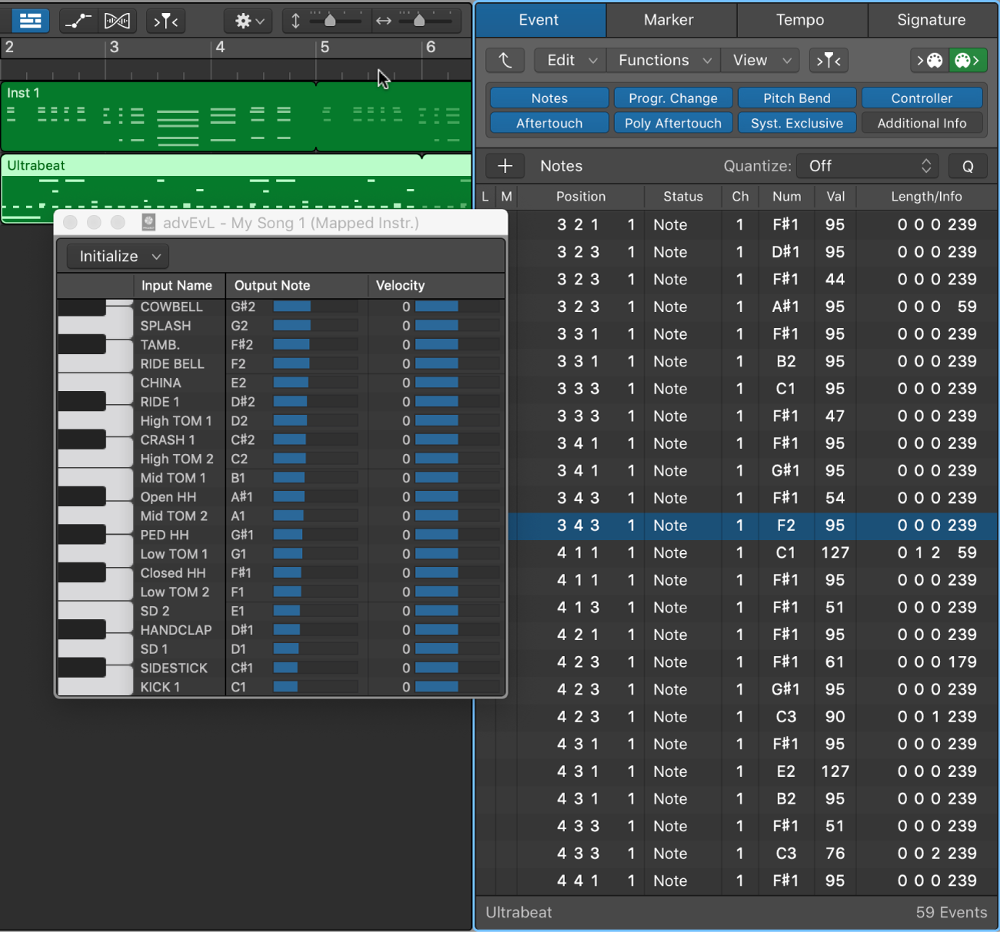Viewport: 1000px width, 932px height.
Task: Disable the Notes event filter
Action: click(x=548, y=98)
